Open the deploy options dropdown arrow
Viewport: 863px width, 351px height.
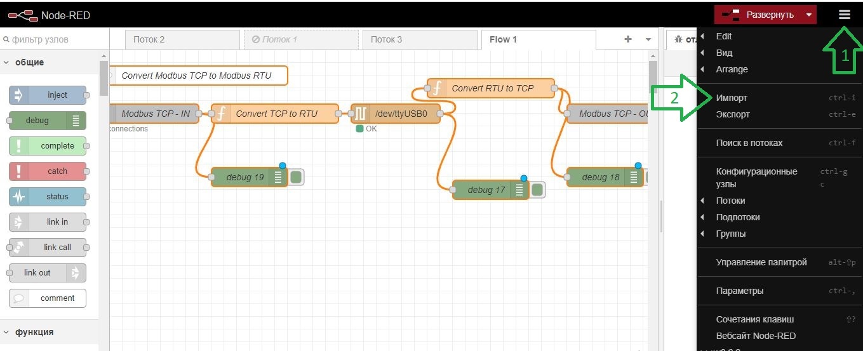808,15
